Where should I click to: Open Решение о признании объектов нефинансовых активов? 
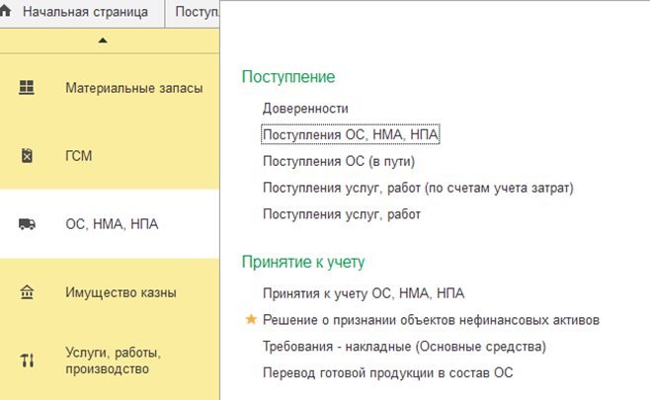[x=431, y=320]
